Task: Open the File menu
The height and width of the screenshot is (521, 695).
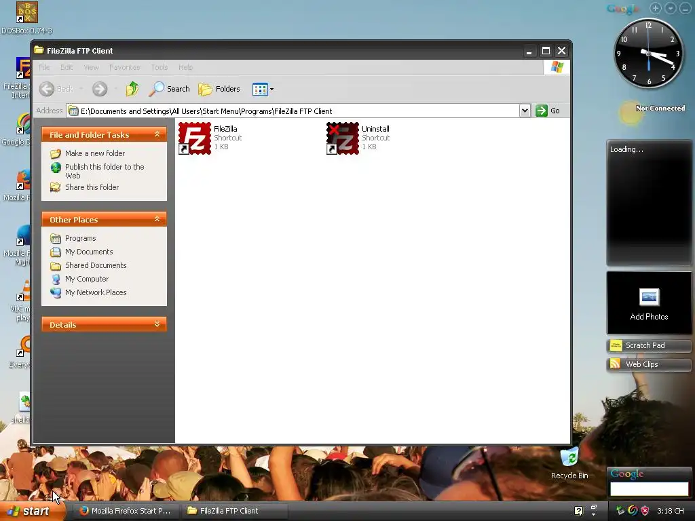Action: (x=44, y=67)
